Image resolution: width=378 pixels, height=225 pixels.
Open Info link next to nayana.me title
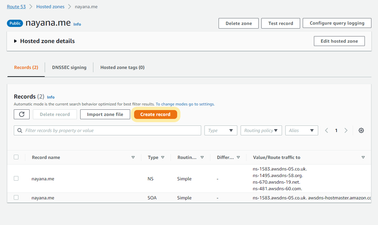coord(77,24)
